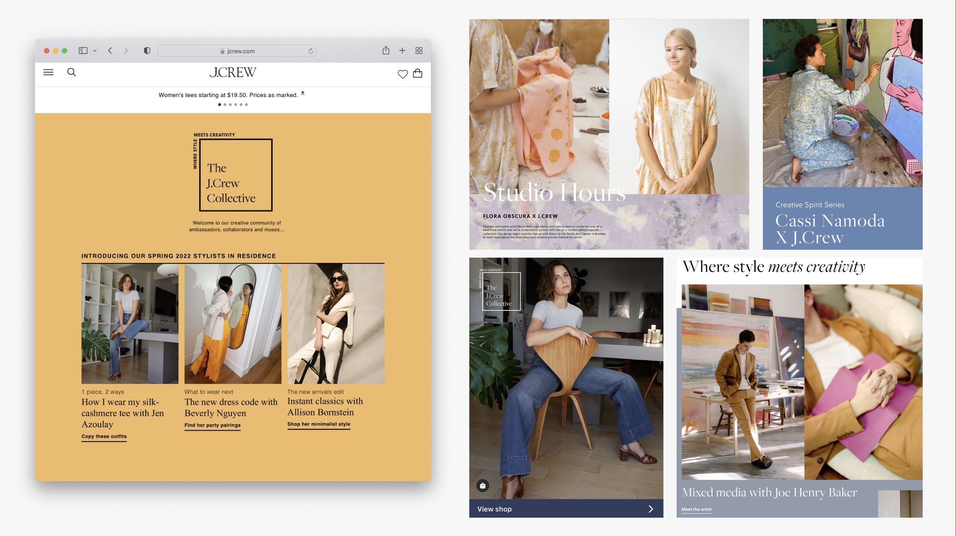This screenshot has height=536, width=956.
Task: Select the sixth promo carousel dot
Action: [246, 104]
